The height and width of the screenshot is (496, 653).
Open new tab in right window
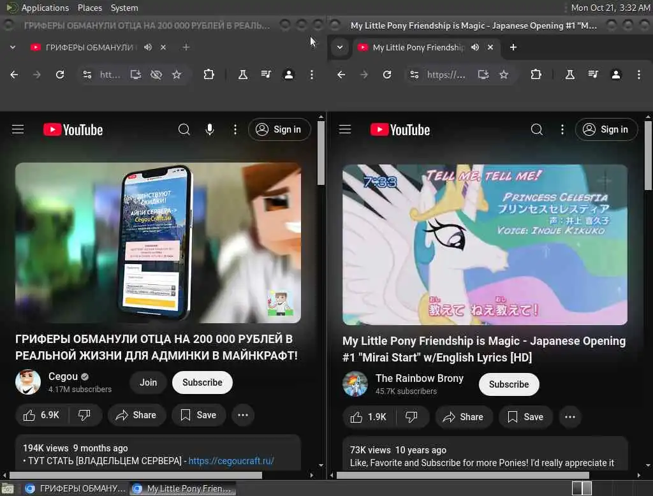tap(513, 47)
